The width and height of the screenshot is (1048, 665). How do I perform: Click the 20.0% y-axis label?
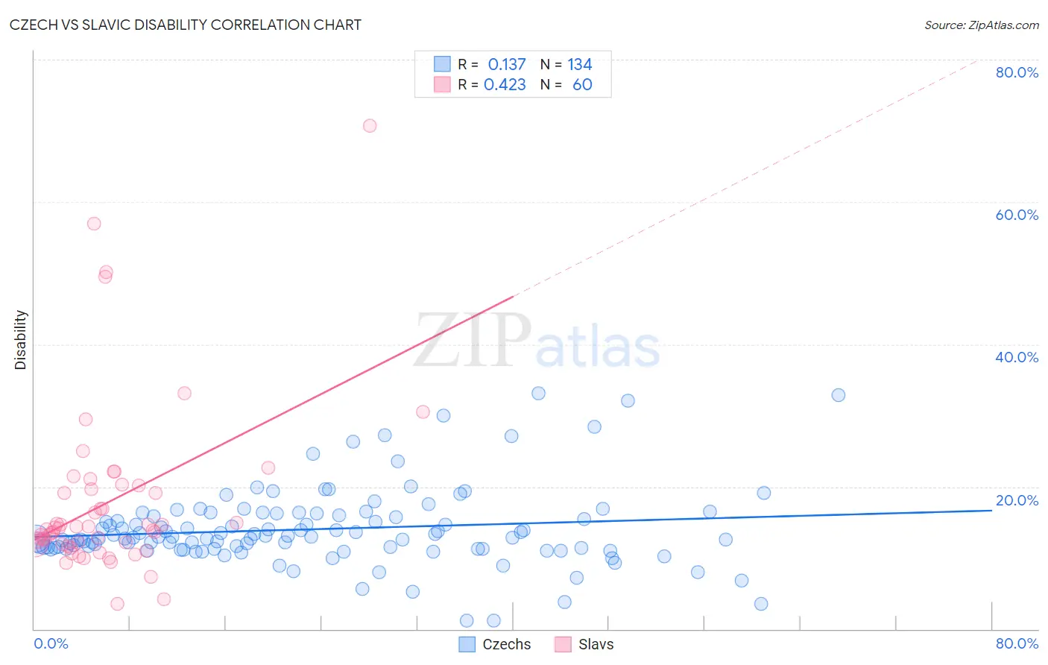(x=1017, y=500)
